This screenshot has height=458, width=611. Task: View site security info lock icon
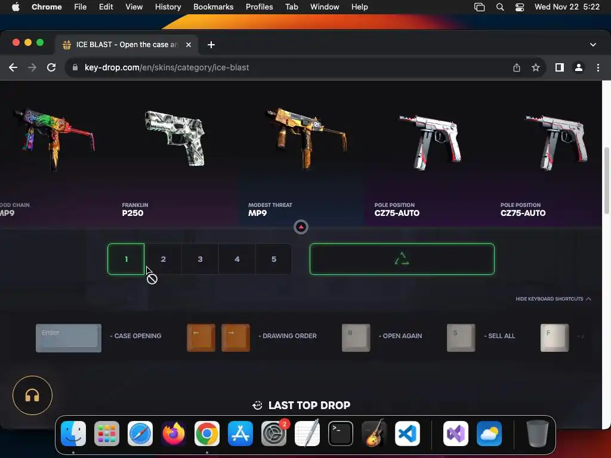point(75,67)
